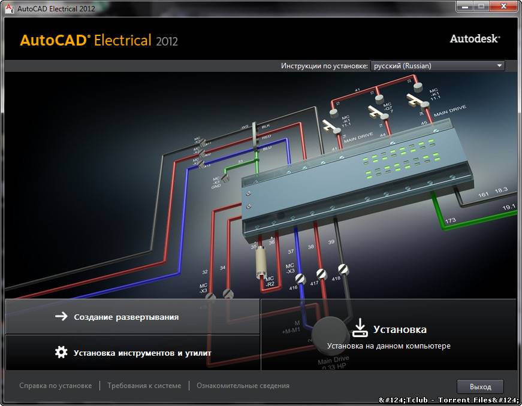Image resolution: width=522 pixels, height=406 pixels.
Task: View Требования к системе
Action: [x=144, y=386]
